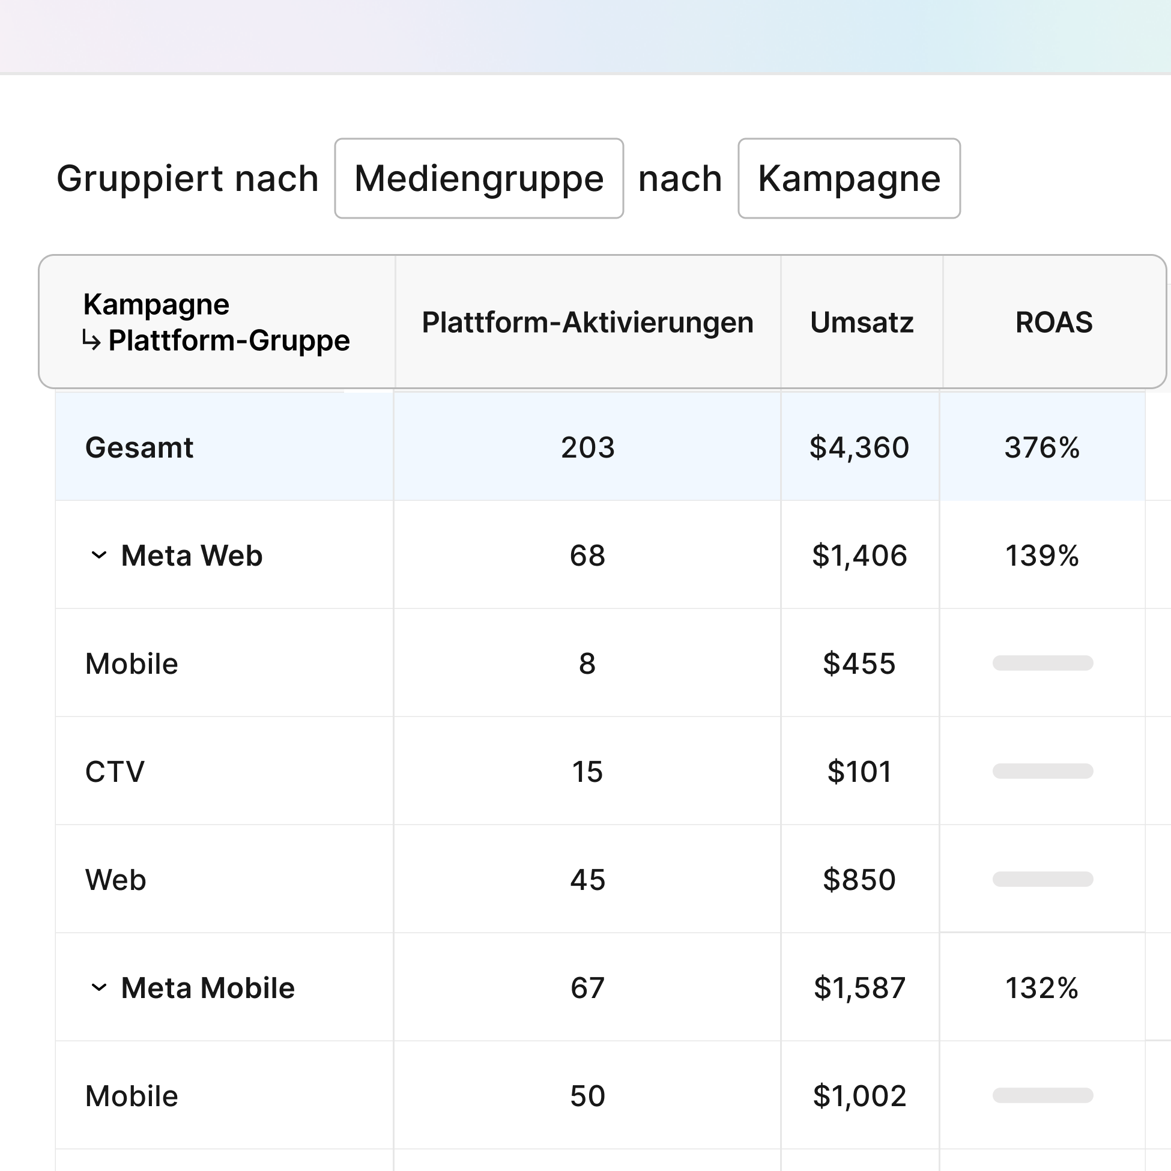Screen dimensions: 1171x1171
Task: Click Meta Mobile's $1,587 revenue cell
Action: (859, 988)
